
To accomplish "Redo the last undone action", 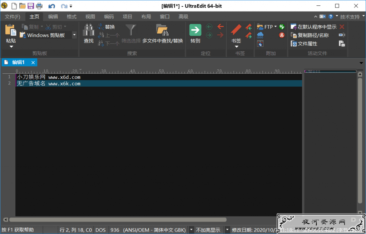I will (x=64, y=6).
